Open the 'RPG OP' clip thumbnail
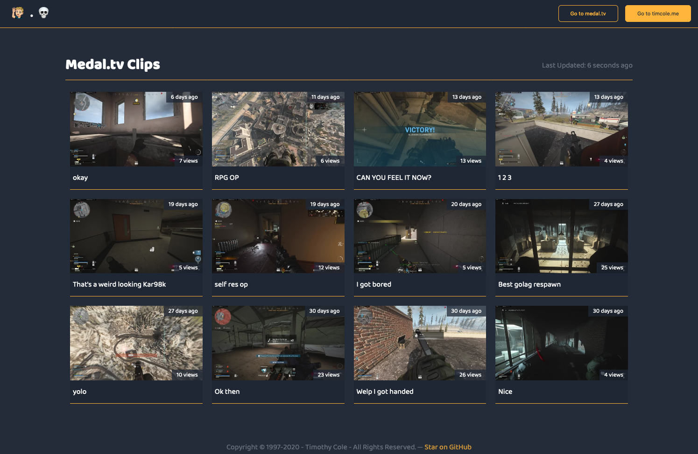Screen dimensions: 698x454 coord(278,129)
